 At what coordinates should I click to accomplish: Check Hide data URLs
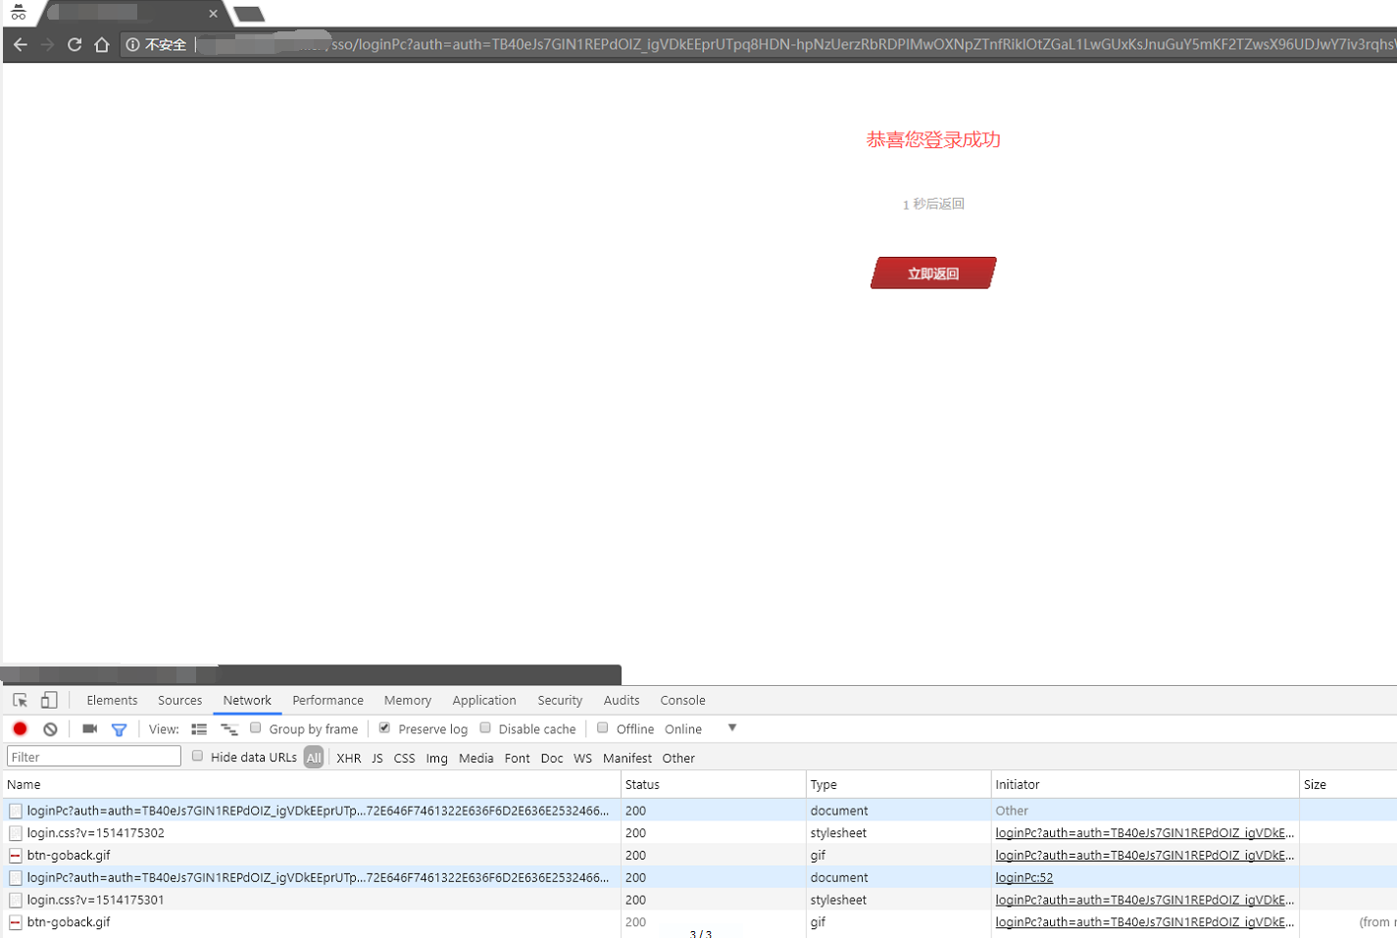point(197,756)
